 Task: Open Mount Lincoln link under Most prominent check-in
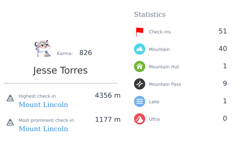pyautogui.click(x=43, y=129)
